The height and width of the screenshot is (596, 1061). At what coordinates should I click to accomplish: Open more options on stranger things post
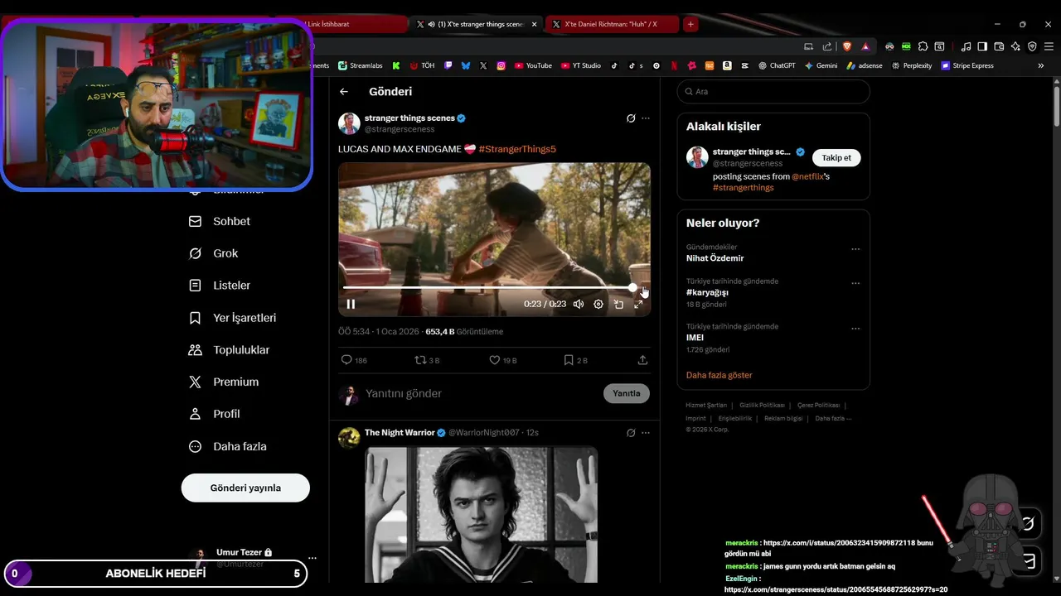coord(646,118)
